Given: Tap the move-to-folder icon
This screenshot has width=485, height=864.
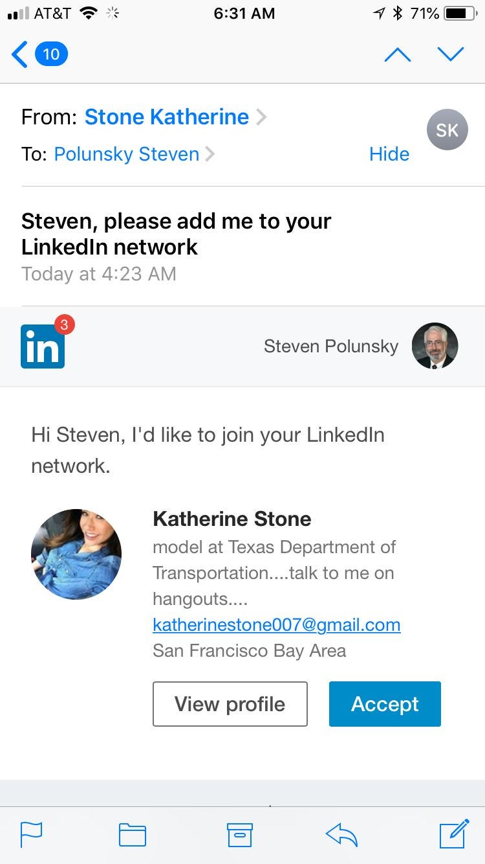Looking at the screenshot, I should point(133,835).
